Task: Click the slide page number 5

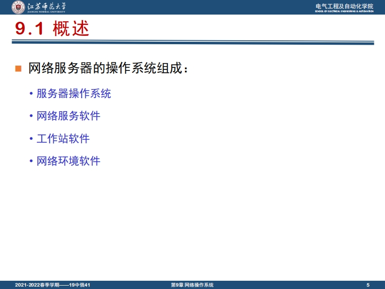Action: pyautogui.click(x=368, y=285)
